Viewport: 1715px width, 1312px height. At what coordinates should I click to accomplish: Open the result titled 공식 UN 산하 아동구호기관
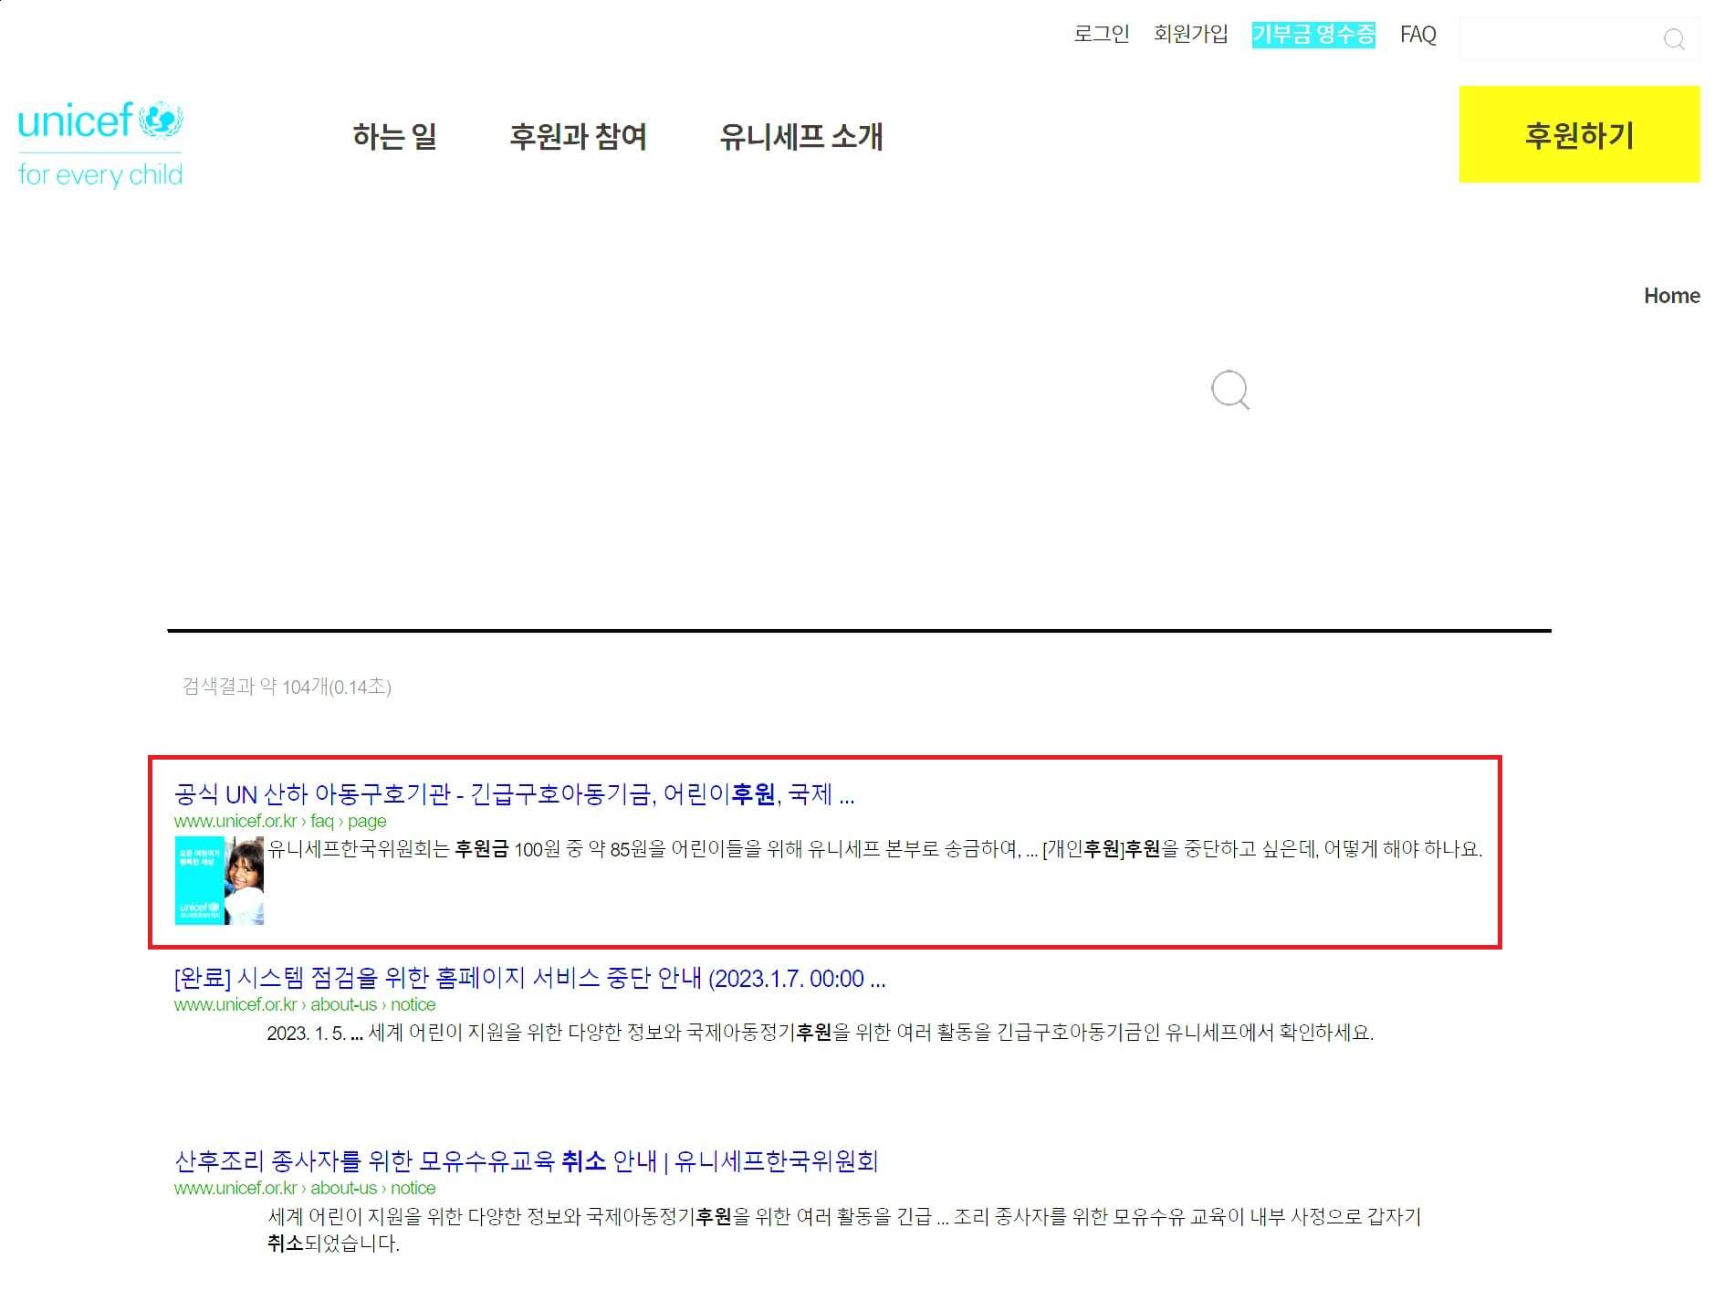coord(514,794)
